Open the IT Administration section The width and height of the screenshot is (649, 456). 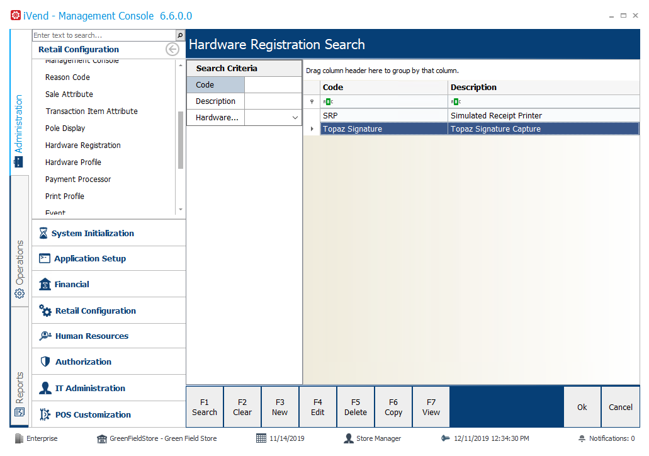[109, 387]
